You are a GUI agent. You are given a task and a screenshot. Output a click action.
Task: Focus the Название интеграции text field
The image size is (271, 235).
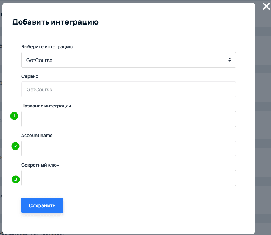point(128,119)
